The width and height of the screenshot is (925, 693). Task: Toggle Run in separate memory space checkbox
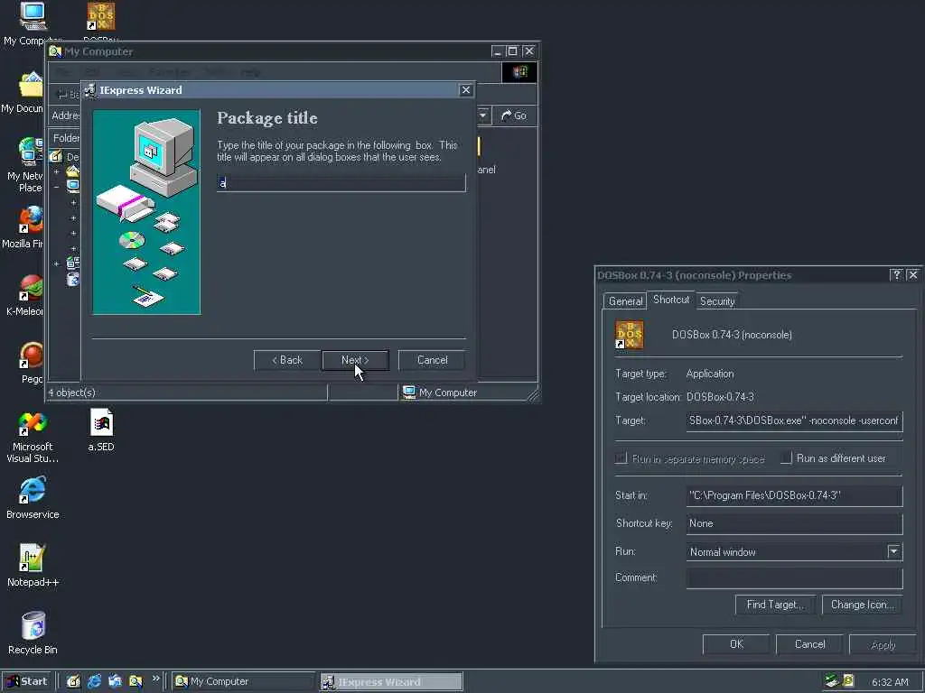[x=621, y=457]
